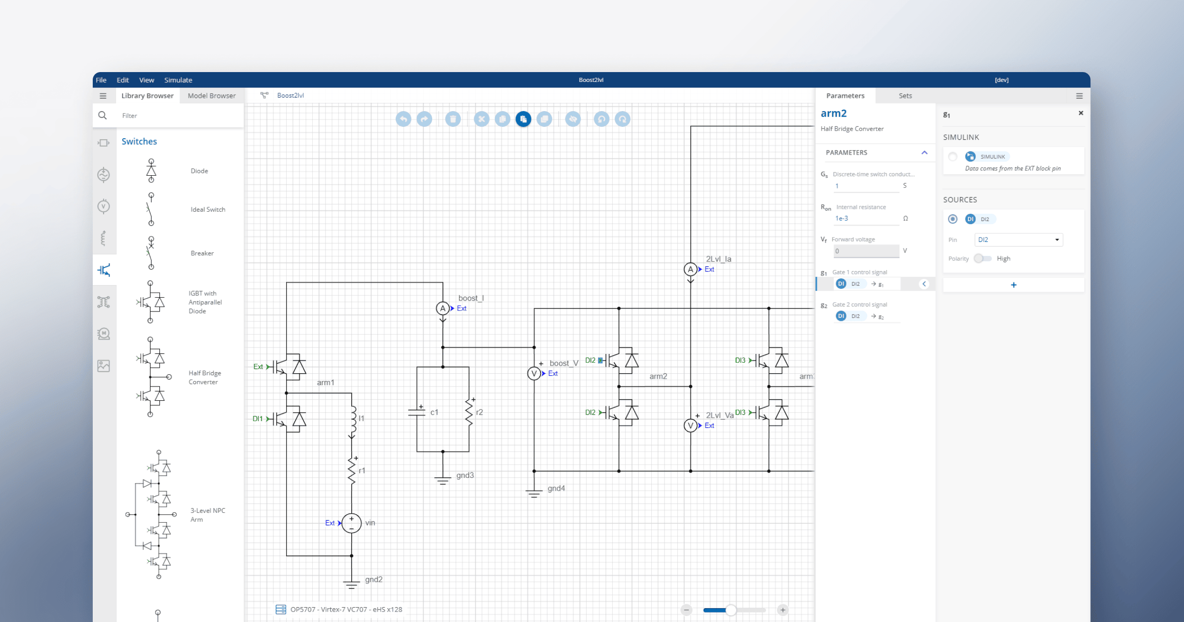Image resolution: width=1184 pixels, height=622 pixels.
Task: Collapse the PARAMETERS section
Action: 925,153
